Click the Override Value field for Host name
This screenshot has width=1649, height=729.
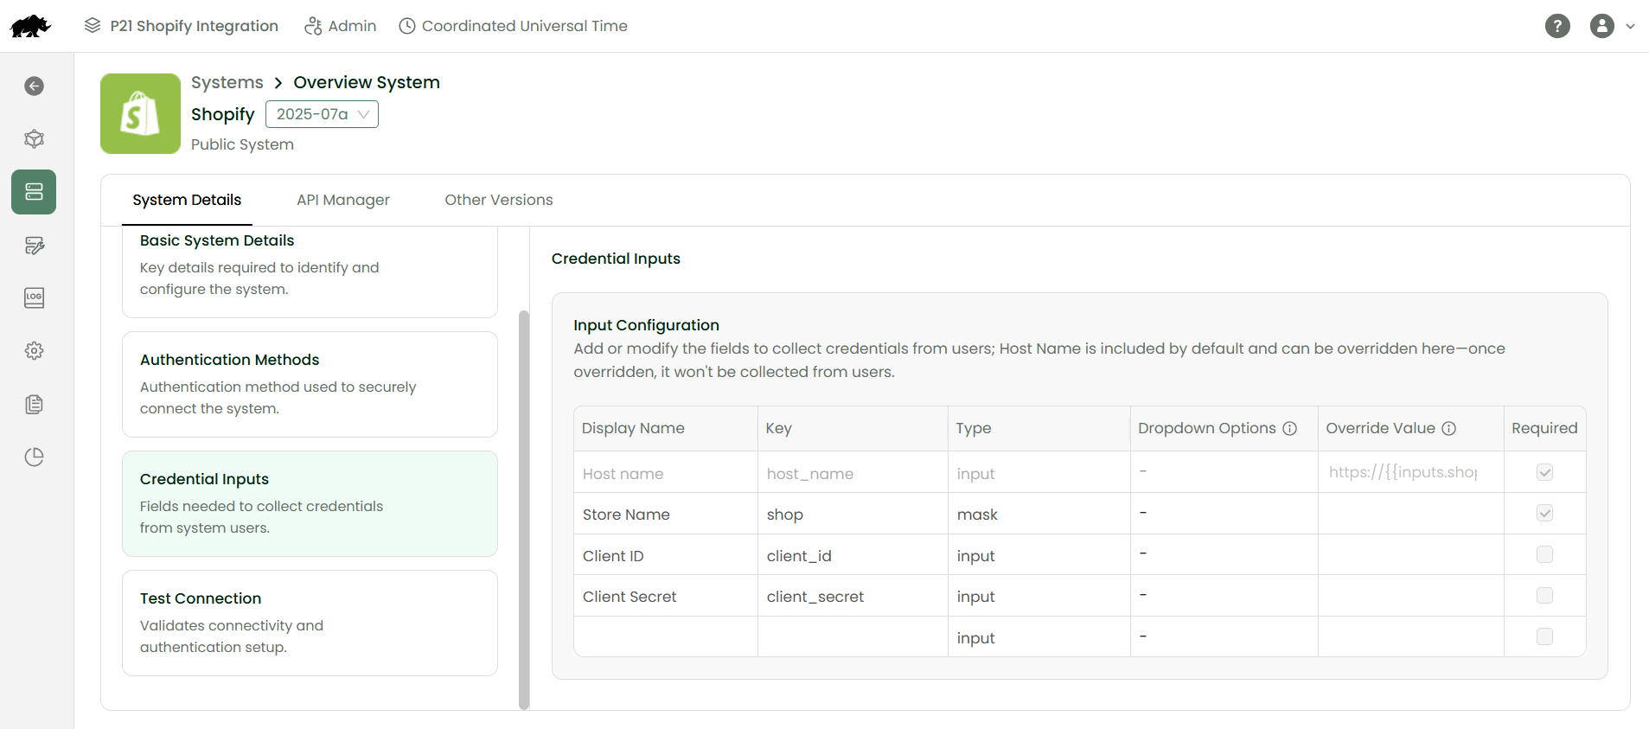1409,472
